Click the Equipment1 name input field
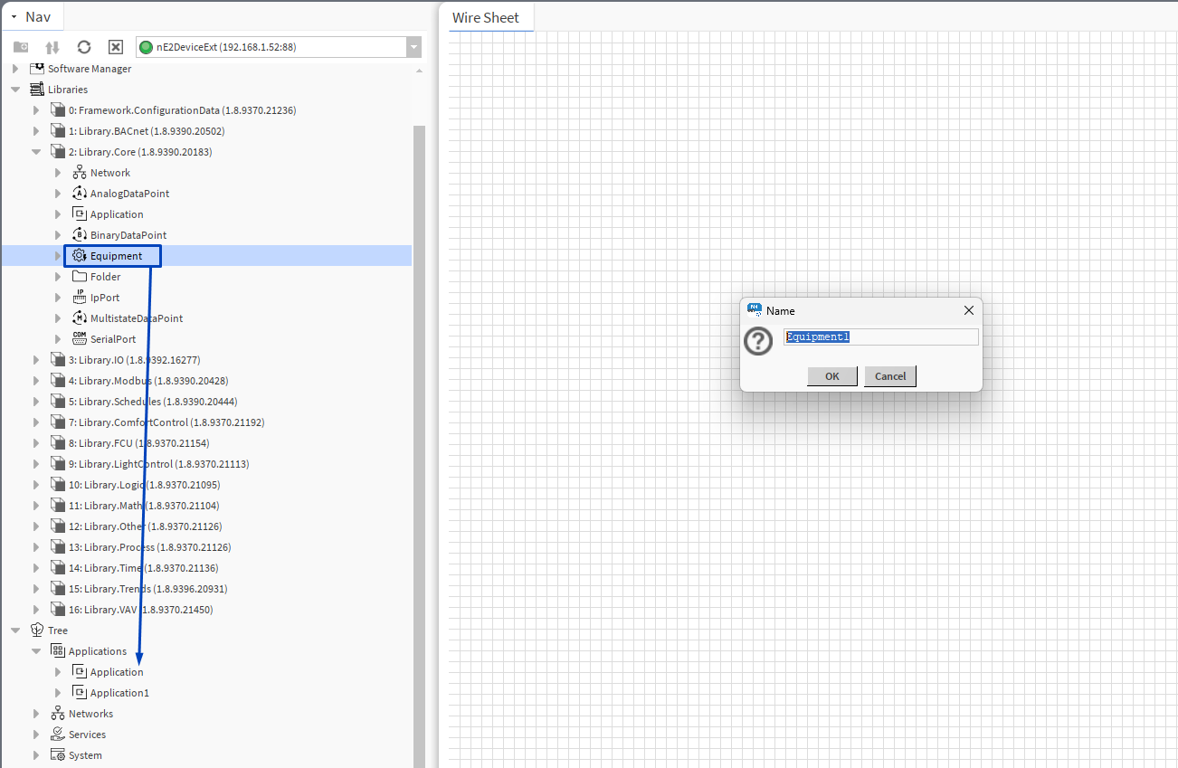Image resolution: width=1178 pixels, height=768 pixels. click(880, 337)
